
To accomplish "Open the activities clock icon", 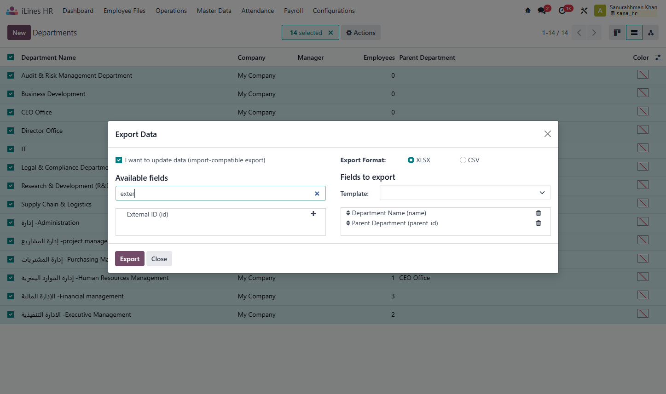I will coord(562,11).
